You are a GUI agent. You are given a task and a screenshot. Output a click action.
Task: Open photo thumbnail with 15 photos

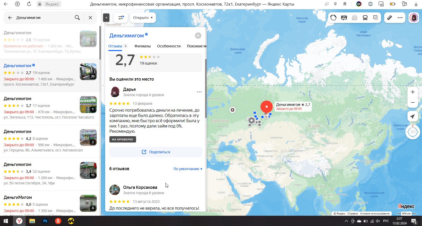pyautogui.click(x=88, y=170)
